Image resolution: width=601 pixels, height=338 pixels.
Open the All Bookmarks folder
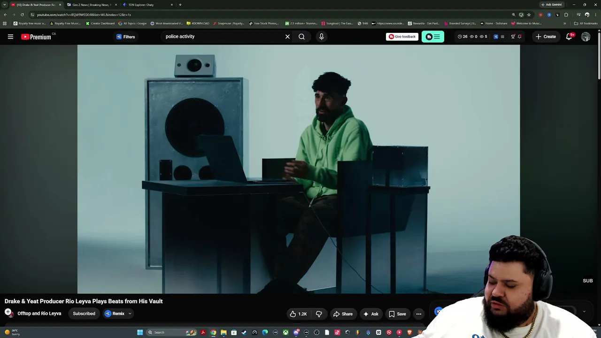[x=586, y=23]
